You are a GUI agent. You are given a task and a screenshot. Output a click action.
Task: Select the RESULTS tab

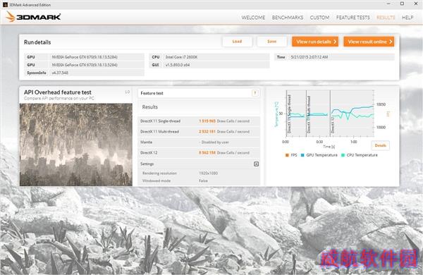click(x=386, y=18)
